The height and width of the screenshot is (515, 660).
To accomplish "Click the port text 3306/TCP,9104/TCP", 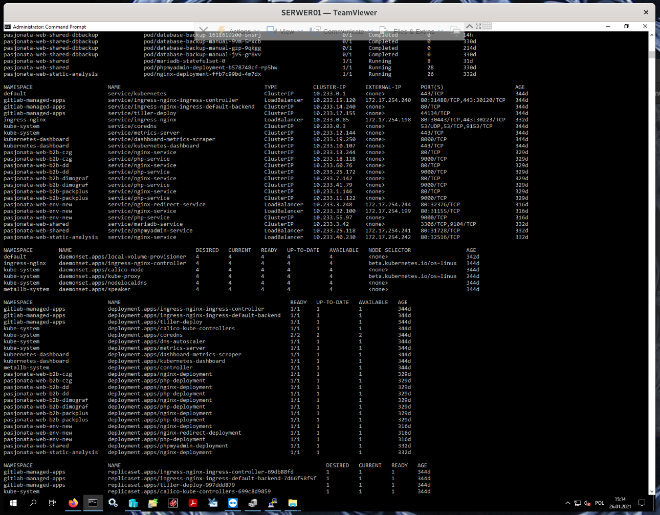I will [x=448, y=224].
